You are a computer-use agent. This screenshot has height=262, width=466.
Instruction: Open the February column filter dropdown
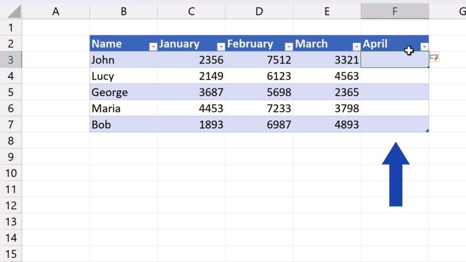289,47
